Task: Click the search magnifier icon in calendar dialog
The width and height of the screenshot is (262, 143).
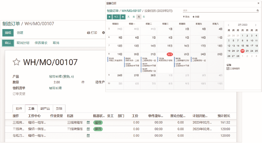Action: [257, 11]
